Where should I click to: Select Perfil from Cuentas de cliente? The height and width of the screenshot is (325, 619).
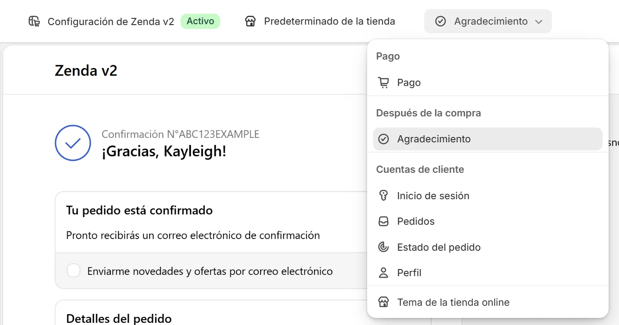coord(488,273)
